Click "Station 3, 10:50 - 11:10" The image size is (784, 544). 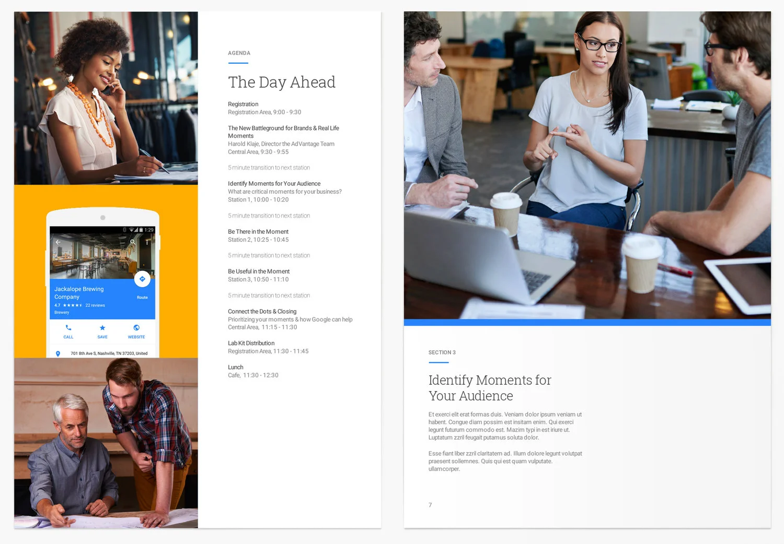tap(258, 280)
